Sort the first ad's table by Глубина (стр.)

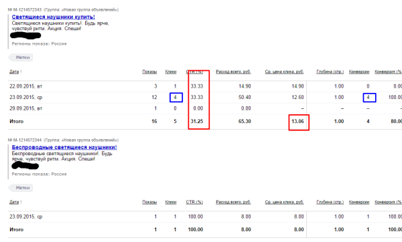(330, 72)
